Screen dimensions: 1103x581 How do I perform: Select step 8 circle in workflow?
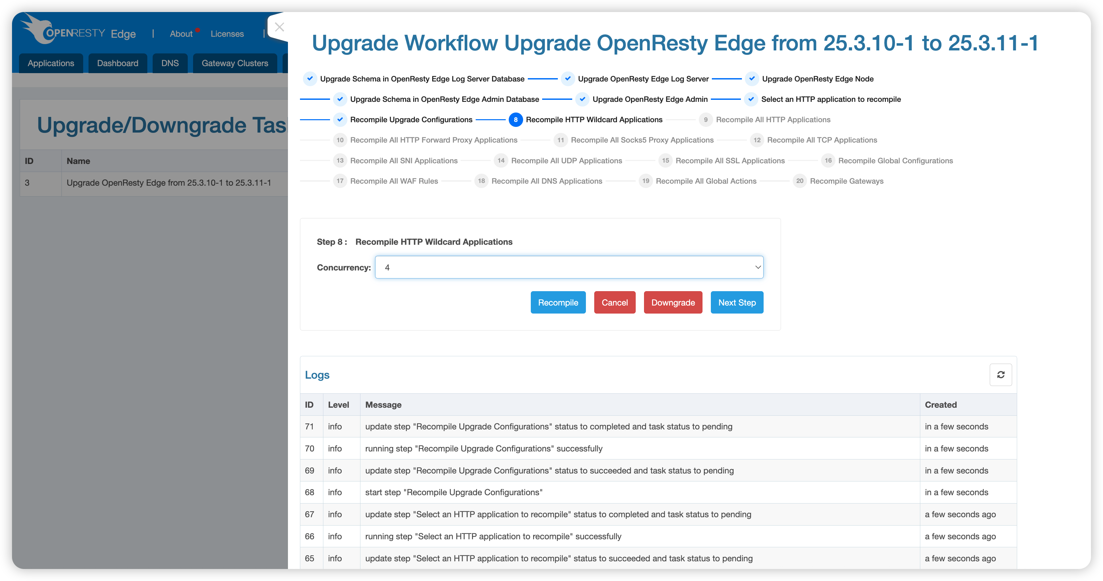515,120
